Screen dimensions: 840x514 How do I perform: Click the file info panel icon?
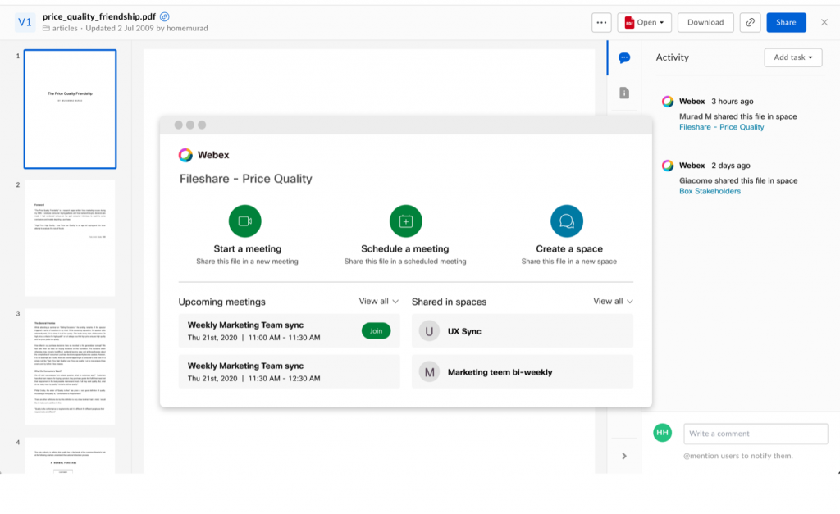[x=624, y=93]
